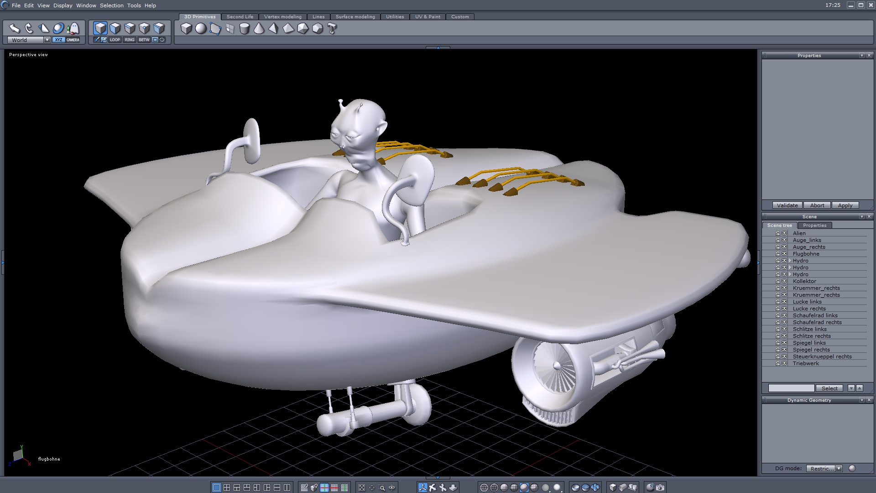Open the World coordinate dropdown

pos(47,40)
